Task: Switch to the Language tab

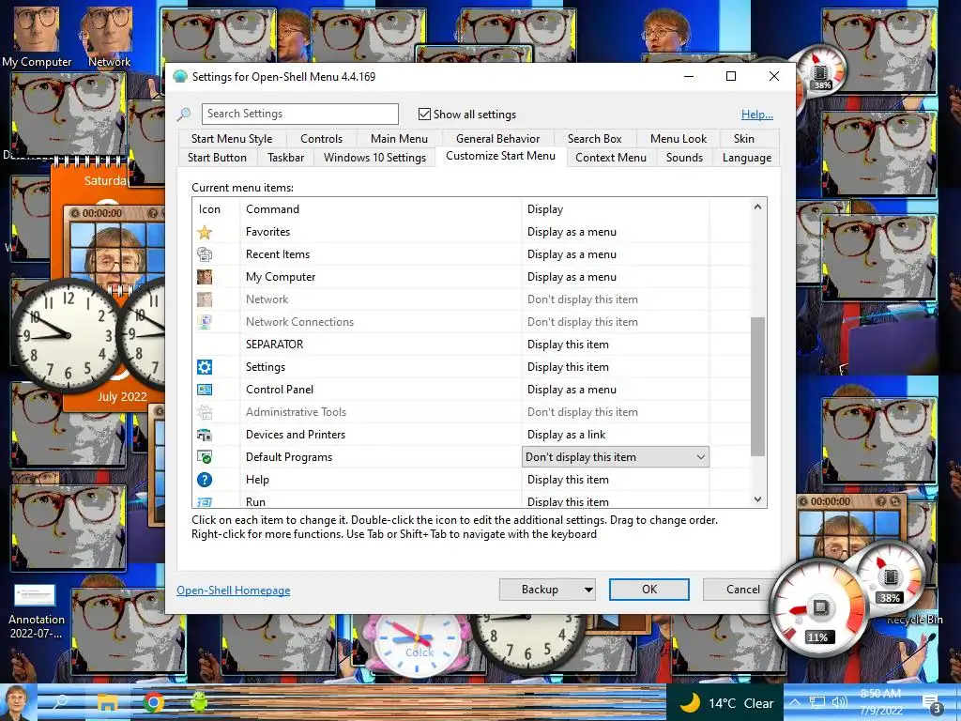Action: [746, 158]
